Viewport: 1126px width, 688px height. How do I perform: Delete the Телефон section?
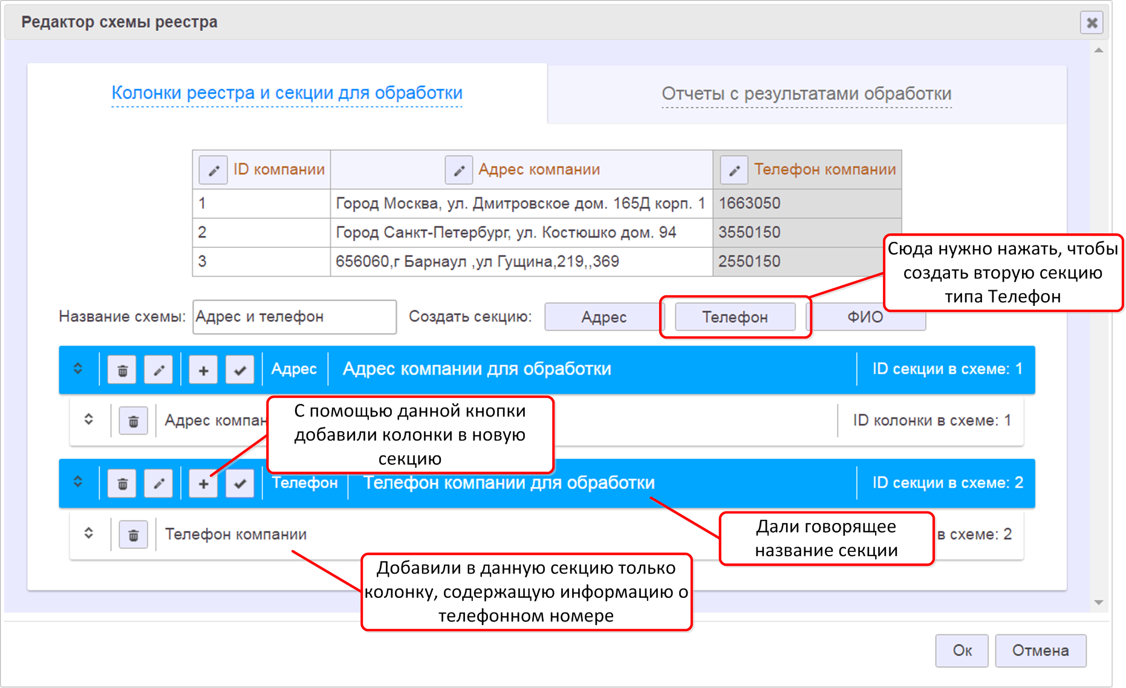coord(122,484)
